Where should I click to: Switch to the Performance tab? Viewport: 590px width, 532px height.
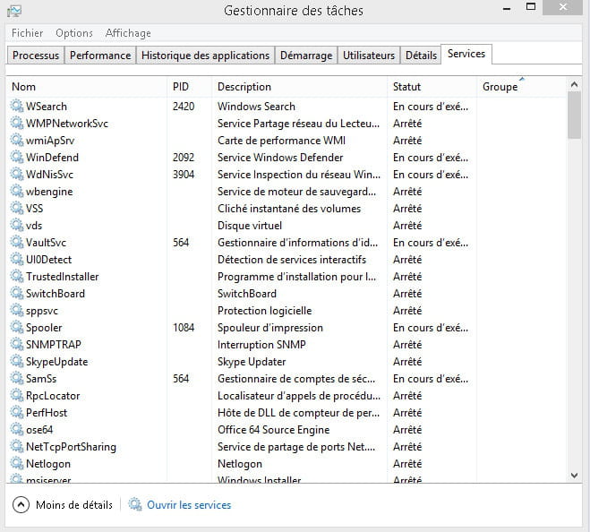tap(100, 56)
